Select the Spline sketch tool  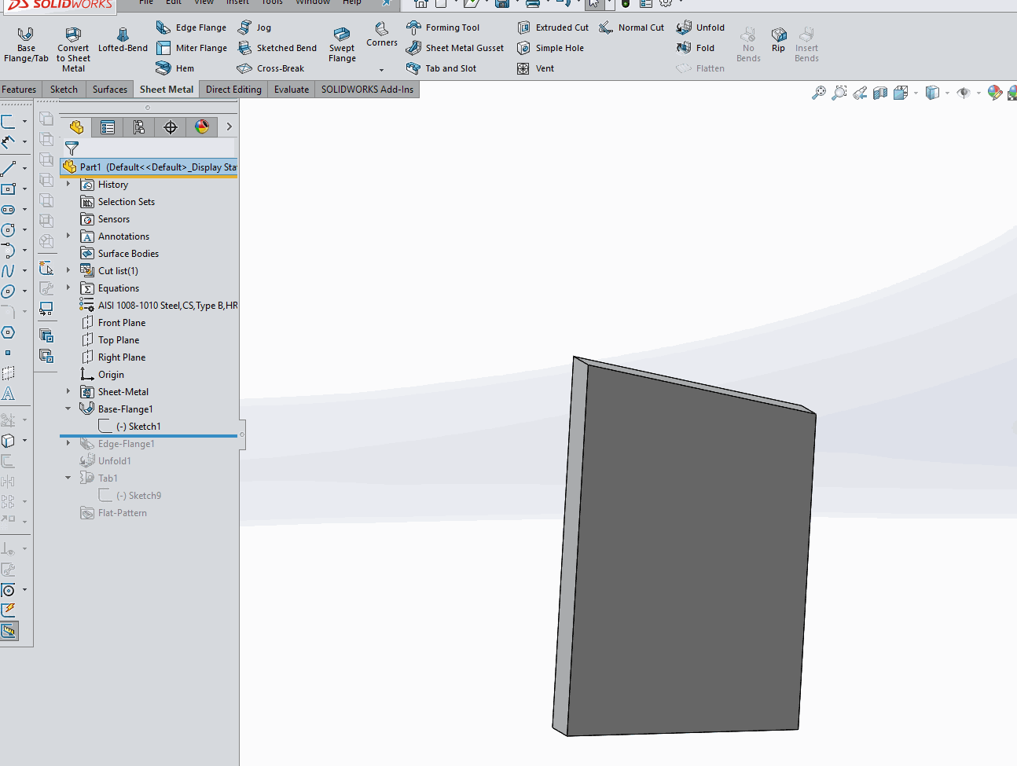9,270
